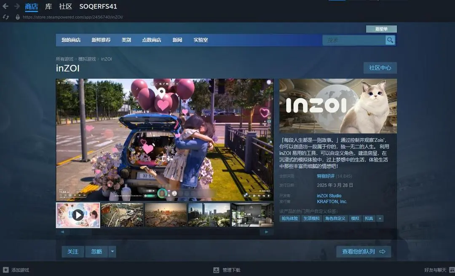Click the magnifier search icon

point(390,40)
